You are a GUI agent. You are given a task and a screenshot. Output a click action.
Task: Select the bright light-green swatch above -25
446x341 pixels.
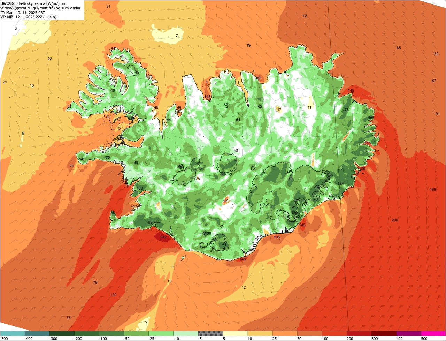click(161, 333)
